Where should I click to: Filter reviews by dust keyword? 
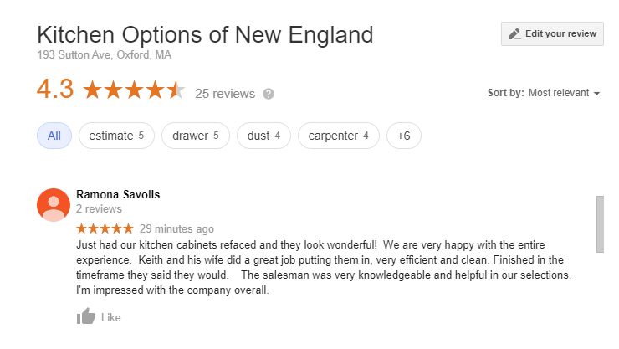(x=263, y=136)
